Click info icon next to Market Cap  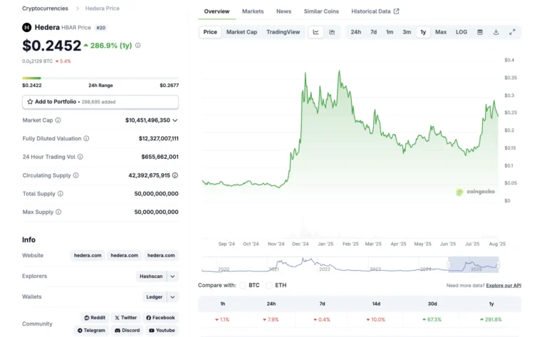coord(58,120)
